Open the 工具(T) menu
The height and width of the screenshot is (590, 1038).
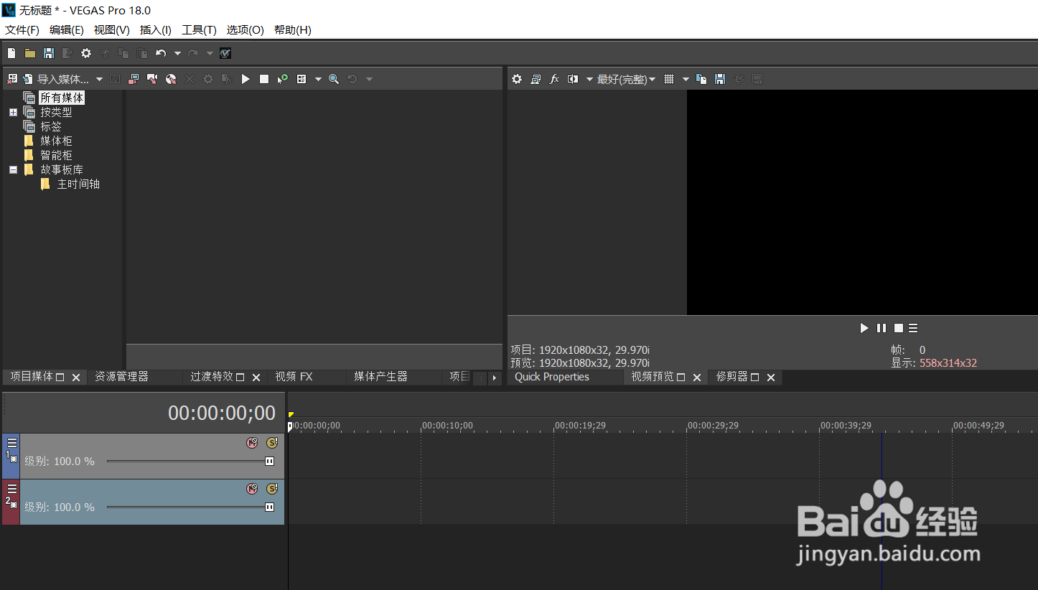[200, 29]
